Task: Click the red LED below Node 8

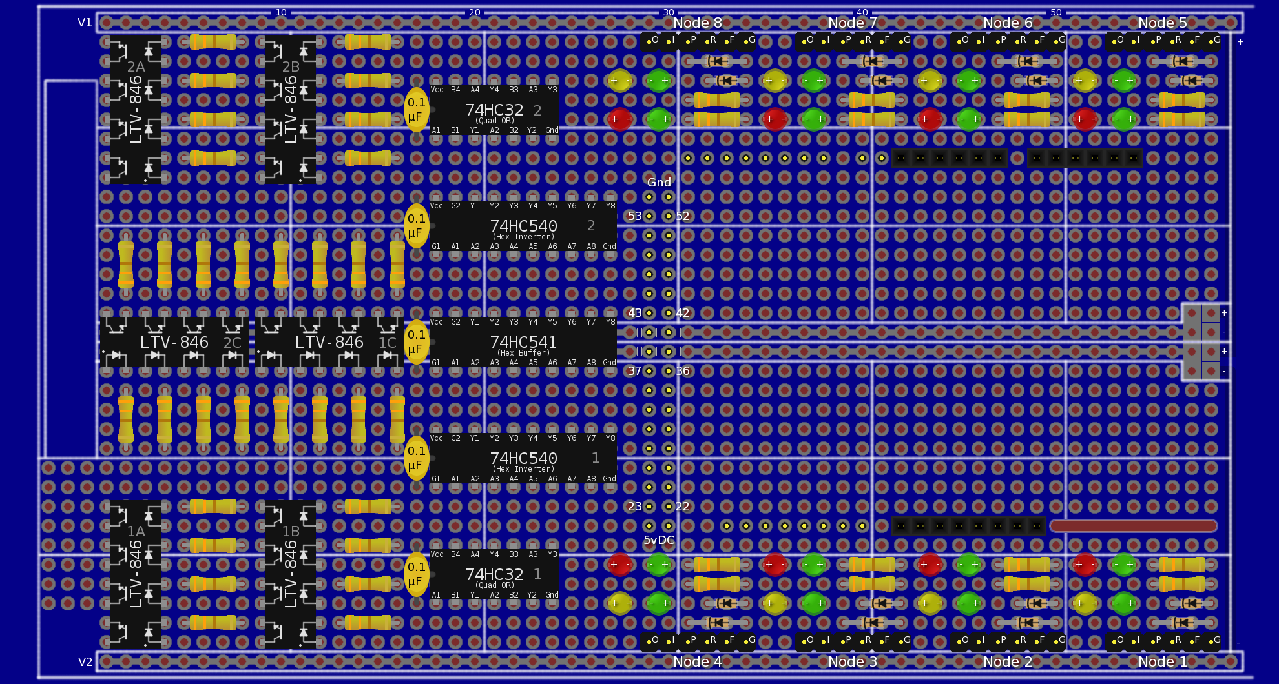Action: [620, 119]
